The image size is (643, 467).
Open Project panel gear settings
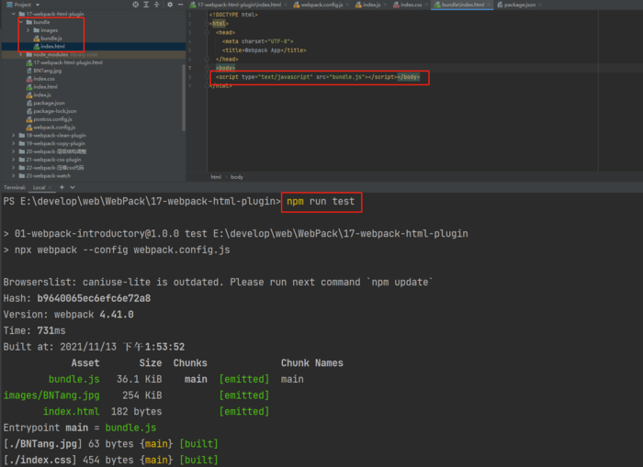tap(170, 5)
